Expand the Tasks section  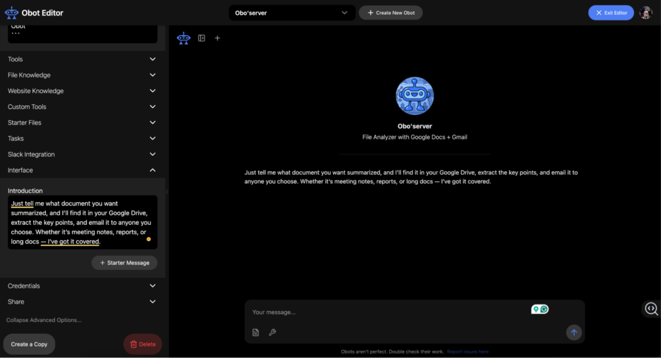[x=82, y=138]
